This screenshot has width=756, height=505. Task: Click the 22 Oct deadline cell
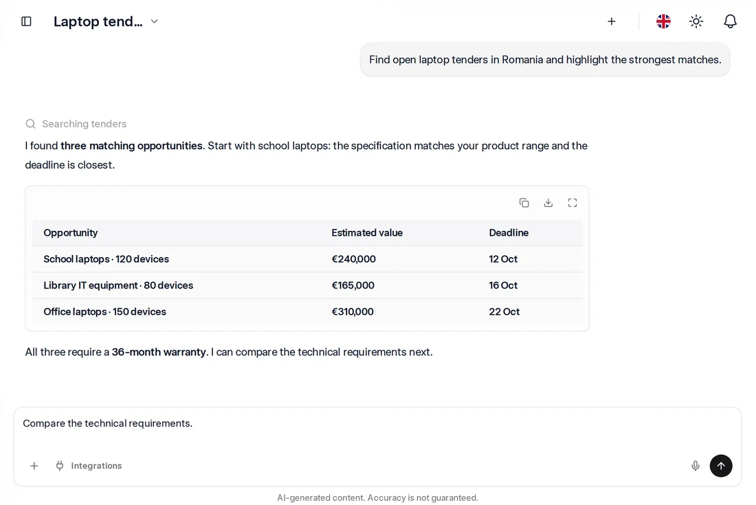click(x=504, y=312)
